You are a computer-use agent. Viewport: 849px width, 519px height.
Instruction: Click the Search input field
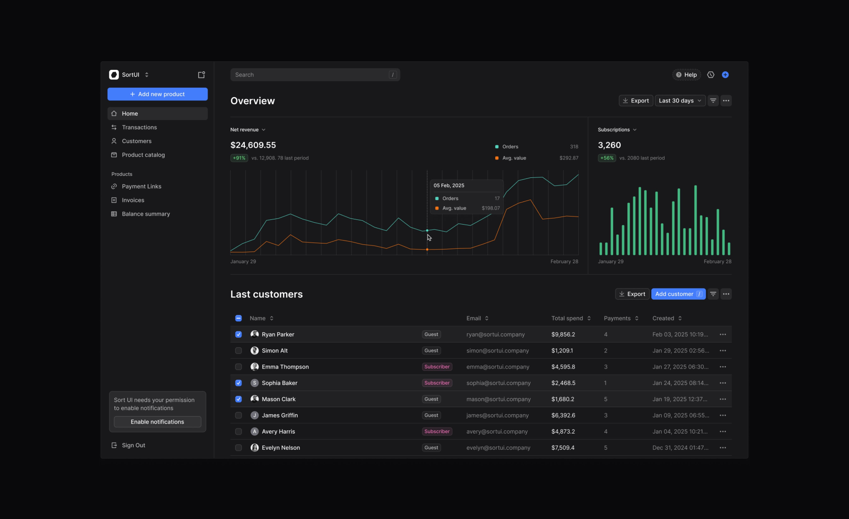click(315, 75)
